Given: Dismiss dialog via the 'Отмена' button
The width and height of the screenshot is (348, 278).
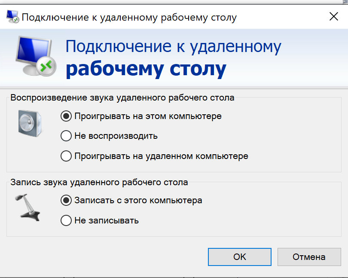Looking at the screenshot, I should pyautogui.click(x=309, y=257).
